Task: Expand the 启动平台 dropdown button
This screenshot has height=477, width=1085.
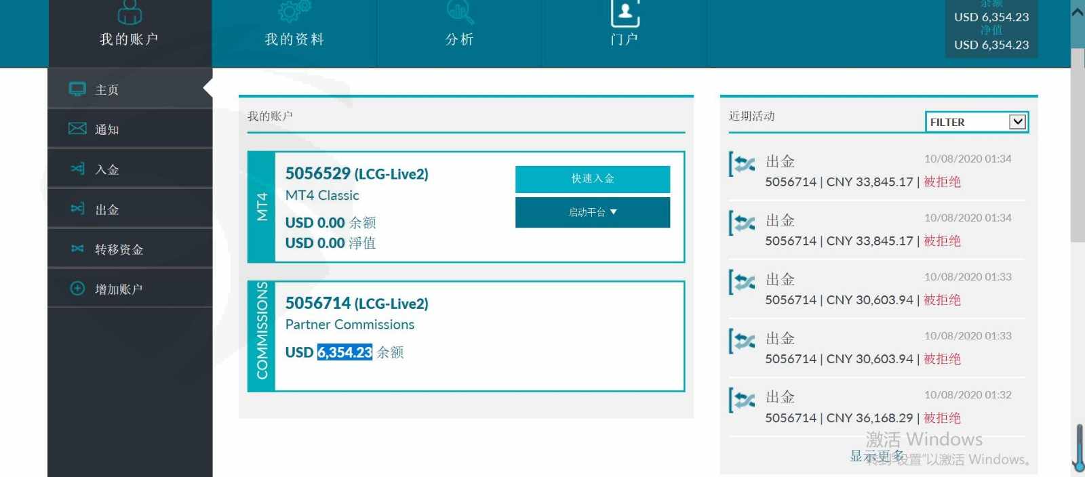Action: (592, 213)
